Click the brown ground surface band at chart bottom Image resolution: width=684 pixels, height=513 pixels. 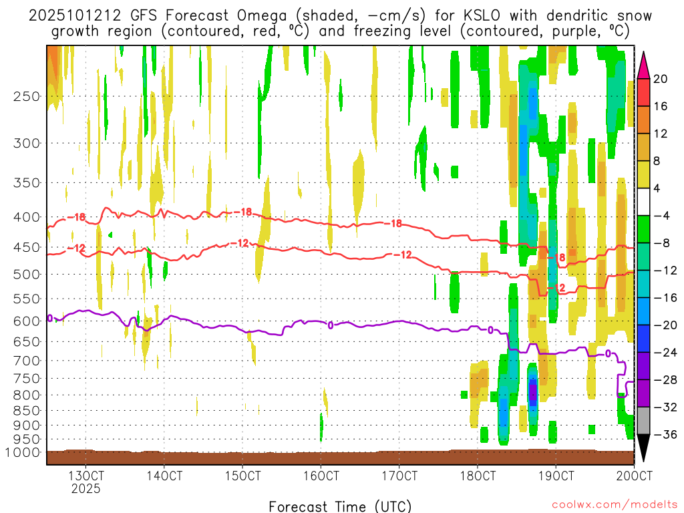click(340, 458)
